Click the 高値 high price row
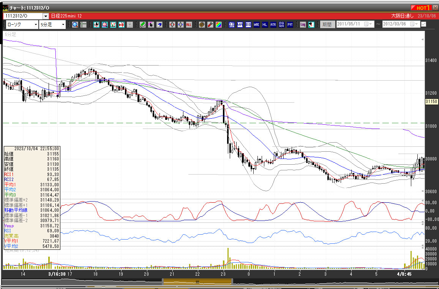 pyautogui.click(x=32, y=159)
